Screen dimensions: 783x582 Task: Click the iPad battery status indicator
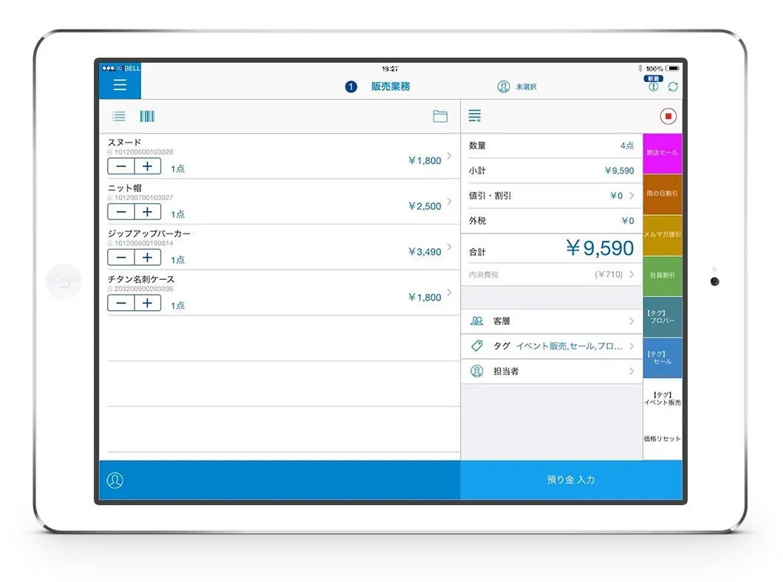[x=673, y=69]
